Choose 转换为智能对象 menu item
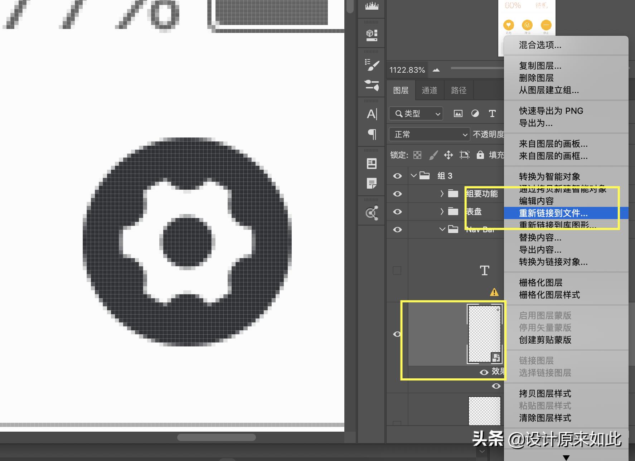This screenshot has width=635, height=461. tap(566, 177)
